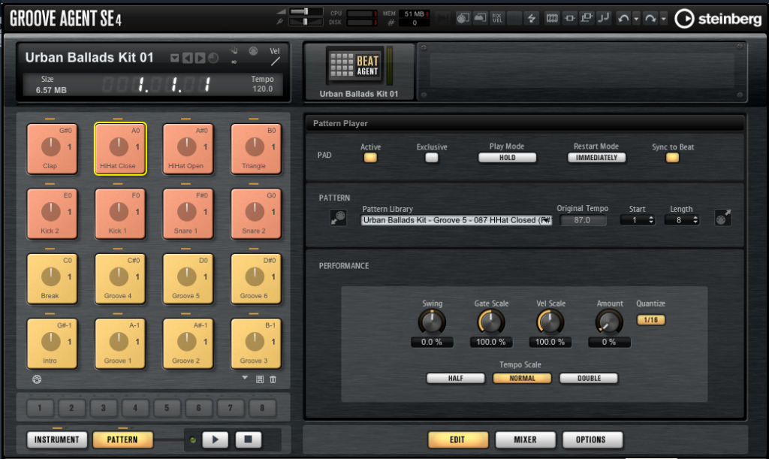Image resolution: width=769 pixels, height=459 pixels.
Task: Click the trash icon below the pads
Action: coord(273,379)
